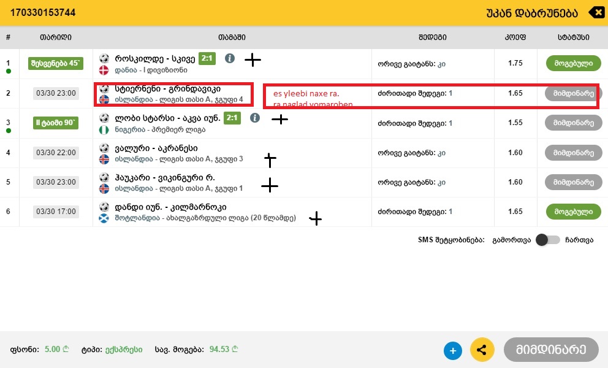Click the stake amount 5.00
Screen dimensions: 608x368
tap(56, 350)
